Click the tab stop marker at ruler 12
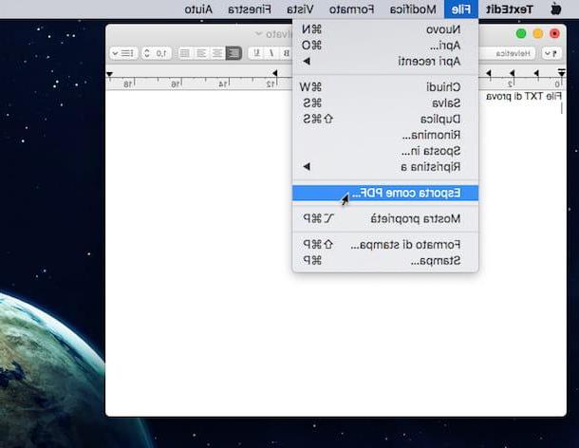This screenshot has height=448, width=579. pos(274,73)
